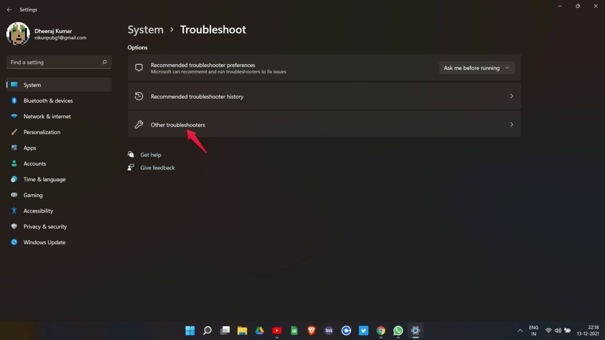Launch Google Drive from the taskbar

tap(259, 331)
